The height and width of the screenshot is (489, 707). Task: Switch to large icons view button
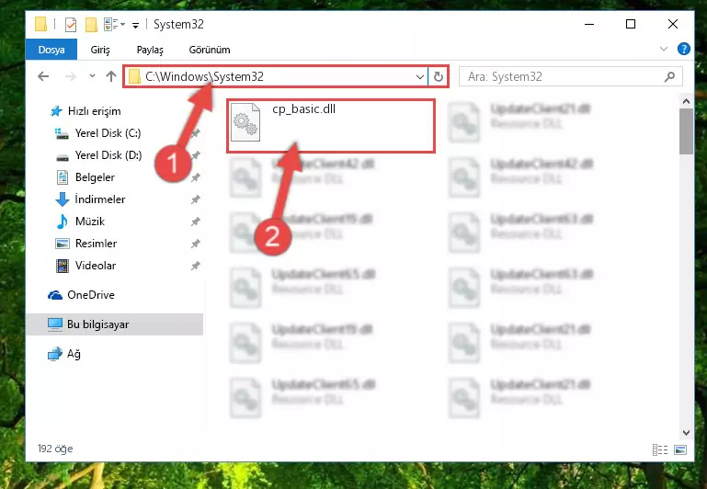tap(680, 449)
